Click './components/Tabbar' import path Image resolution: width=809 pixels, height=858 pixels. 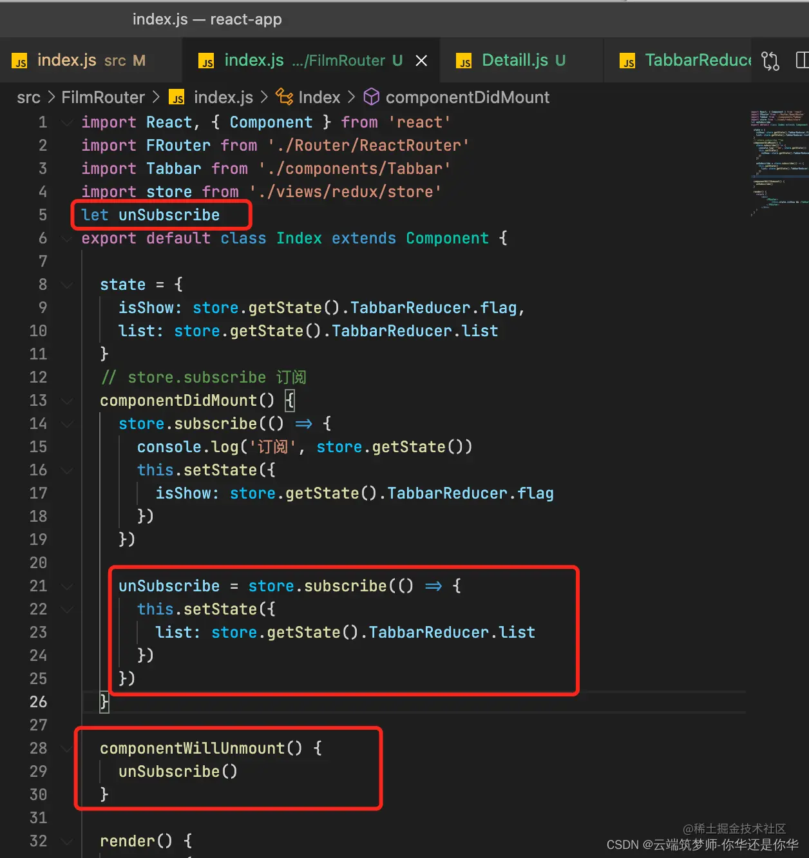tap(354, 169)
